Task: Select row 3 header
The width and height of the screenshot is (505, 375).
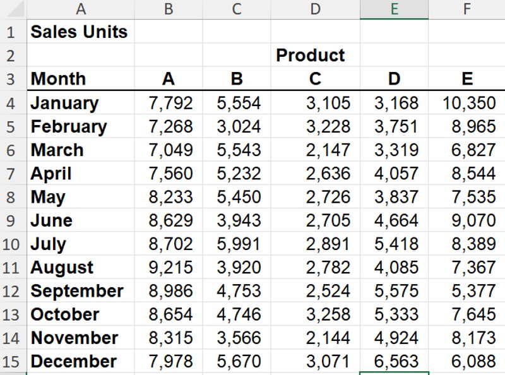Action: click(13, 79)
